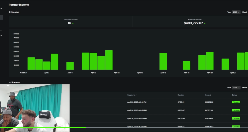Click the April 15 x-axis label
This screenshot has width=248, height=132.
pos(140,73)
